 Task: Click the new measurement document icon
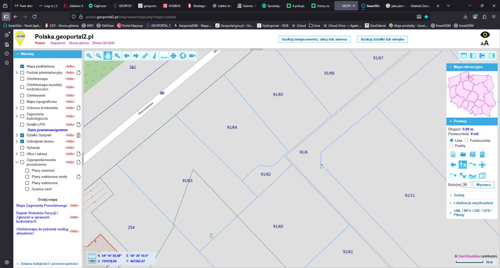[453, 154]
